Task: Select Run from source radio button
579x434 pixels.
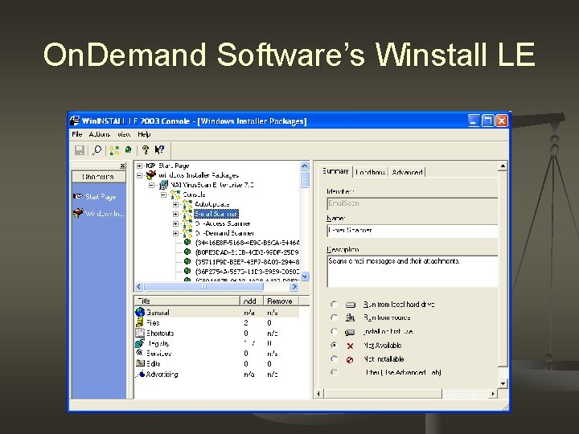Action: point(334,317)
